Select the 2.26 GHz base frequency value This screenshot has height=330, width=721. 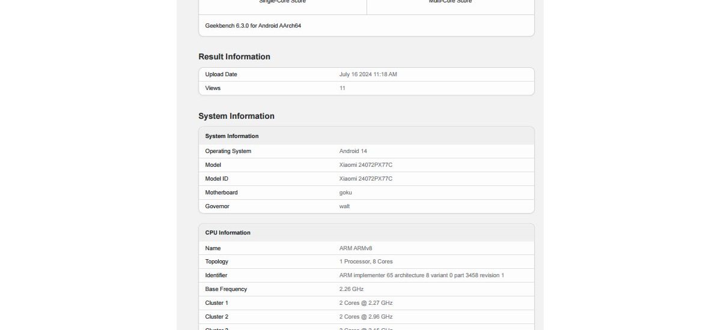(x=353, y=289)
